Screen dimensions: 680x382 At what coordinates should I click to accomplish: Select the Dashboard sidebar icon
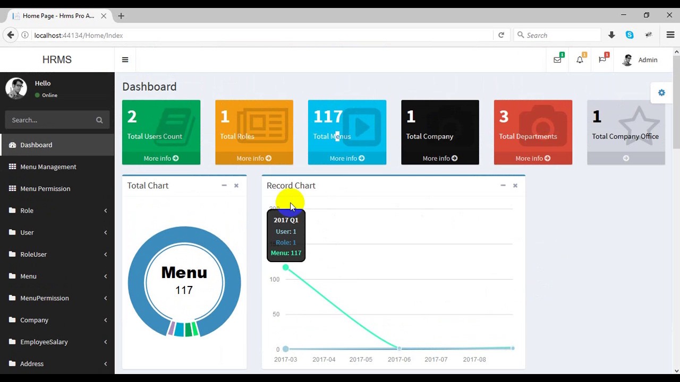tap(12, 145)
